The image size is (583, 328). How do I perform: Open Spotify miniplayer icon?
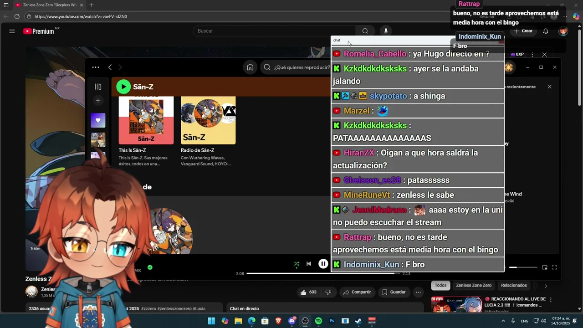(x=545, y=267)
